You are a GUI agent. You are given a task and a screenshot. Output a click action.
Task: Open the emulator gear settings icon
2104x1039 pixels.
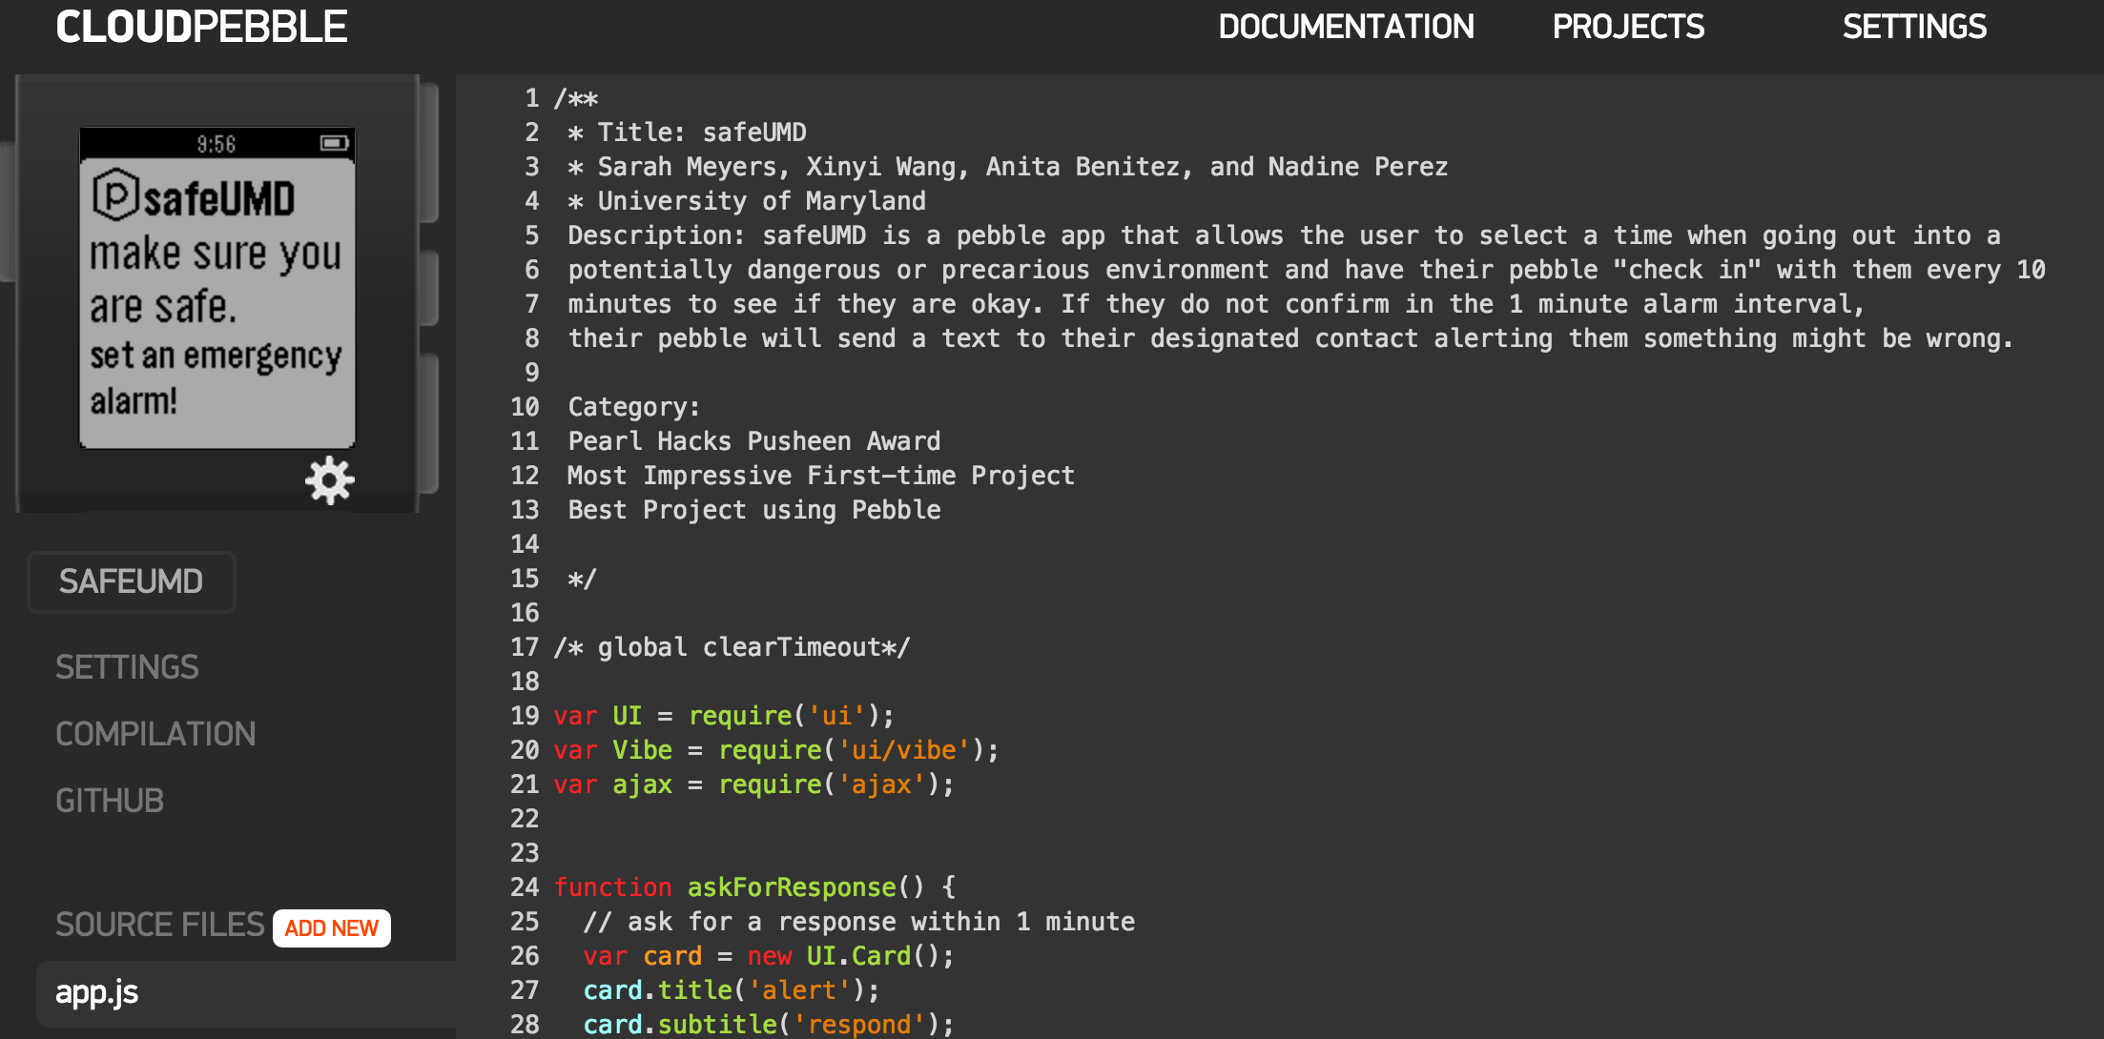point(329,480)
